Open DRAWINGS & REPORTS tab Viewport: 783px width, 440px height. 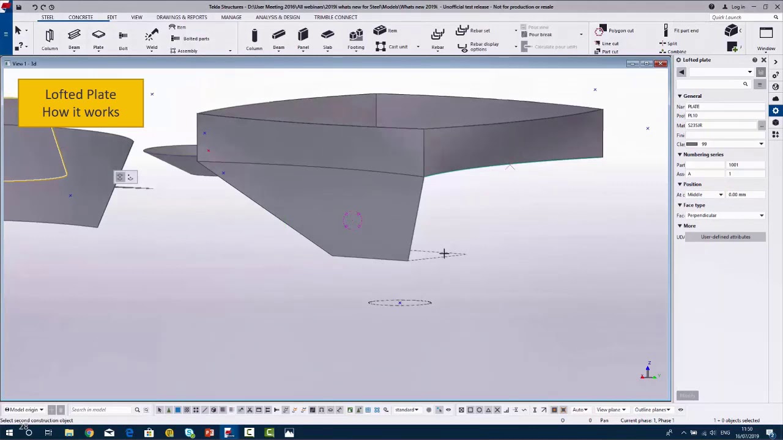(x=182, y=17)
